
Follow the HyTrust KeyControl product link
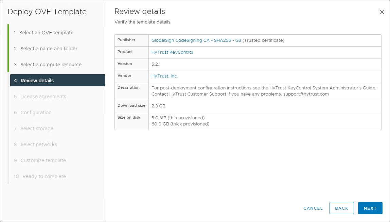[x=172, y=52]
